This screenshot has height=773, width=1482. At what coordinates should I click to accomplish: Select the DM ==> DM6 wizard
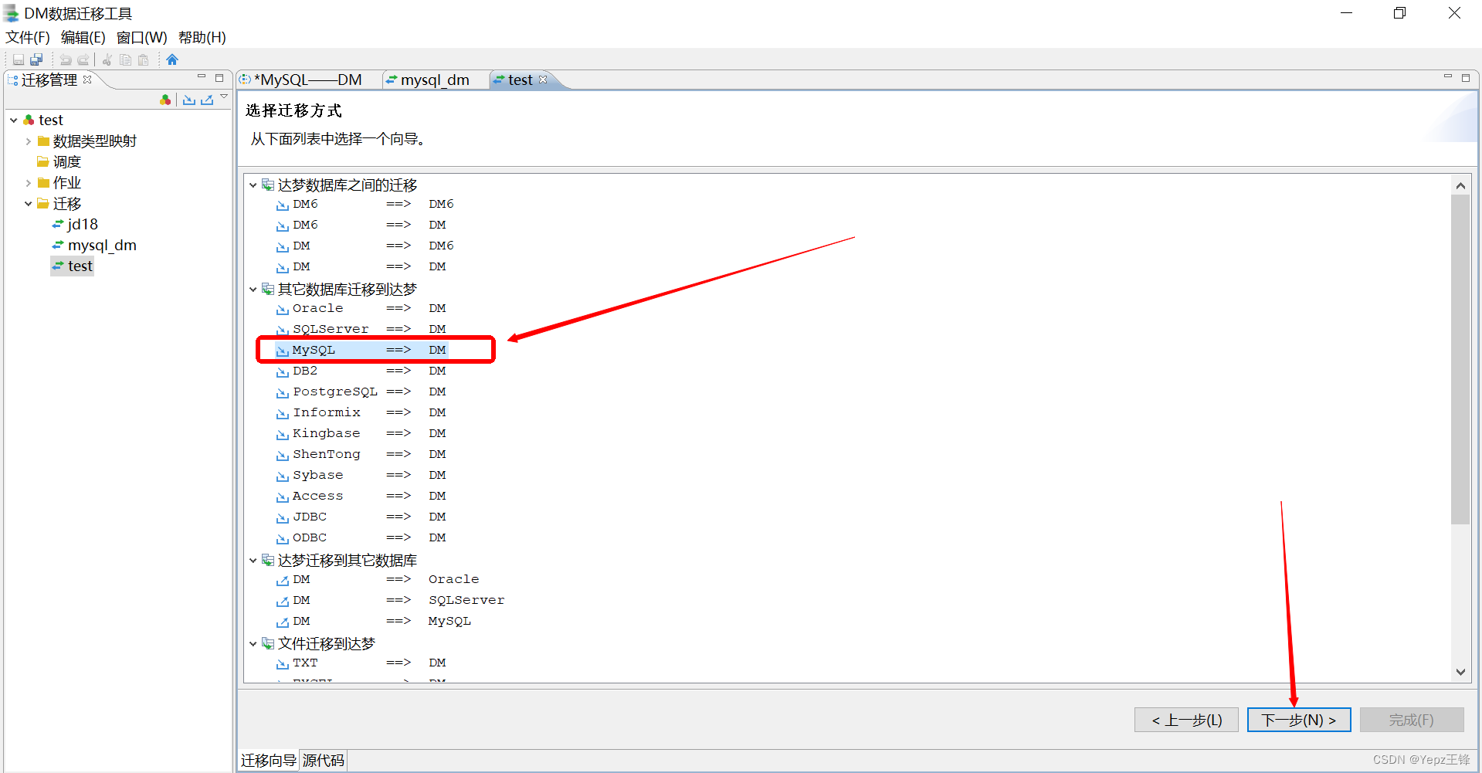tap(365, 246)
